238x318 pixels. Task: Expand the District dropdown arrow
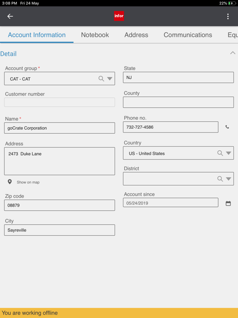point(228,179)
